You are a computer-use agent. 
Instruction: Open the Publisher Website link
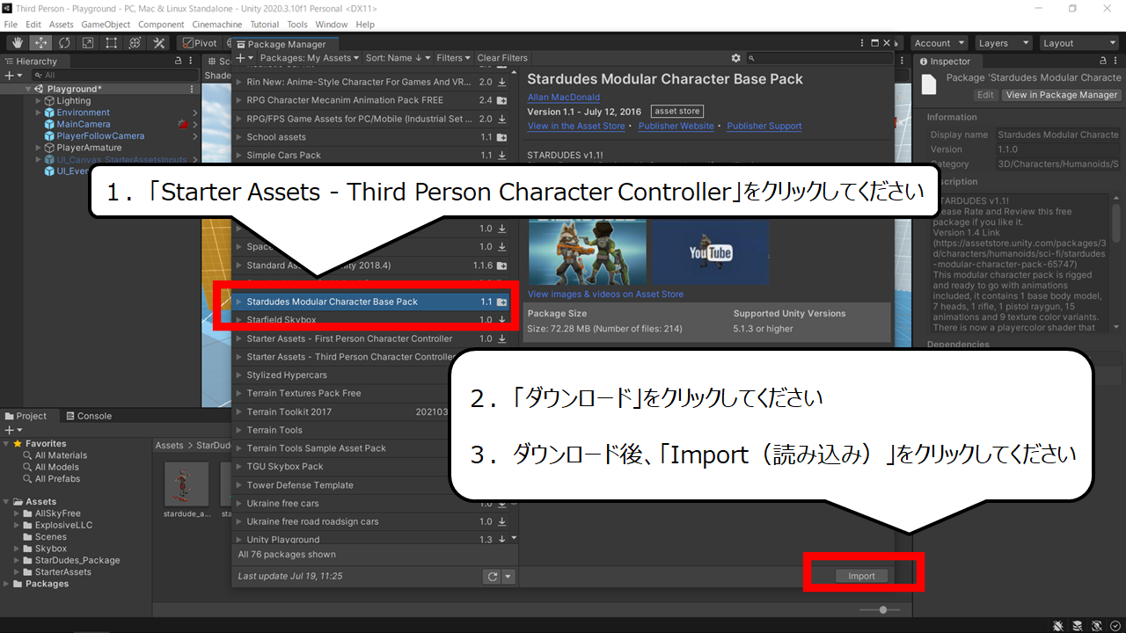pyautogui.click(x=676, y=126)
